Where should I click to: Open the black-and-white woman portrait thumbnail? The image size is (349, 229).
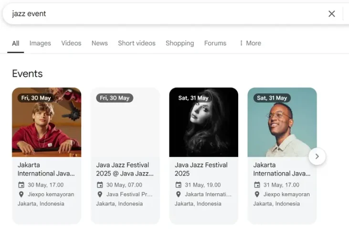click(x=204, y=122)
